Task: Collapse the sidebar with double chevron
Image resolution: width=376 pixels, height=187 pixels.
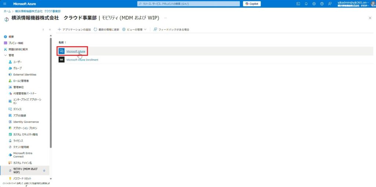Action: (50, 29)
